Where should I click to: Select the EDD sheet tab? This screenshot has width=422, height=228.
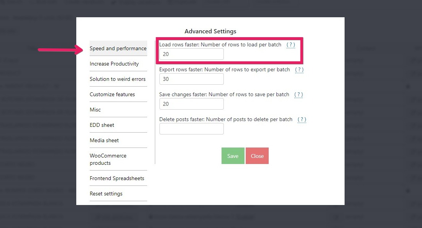102,125
